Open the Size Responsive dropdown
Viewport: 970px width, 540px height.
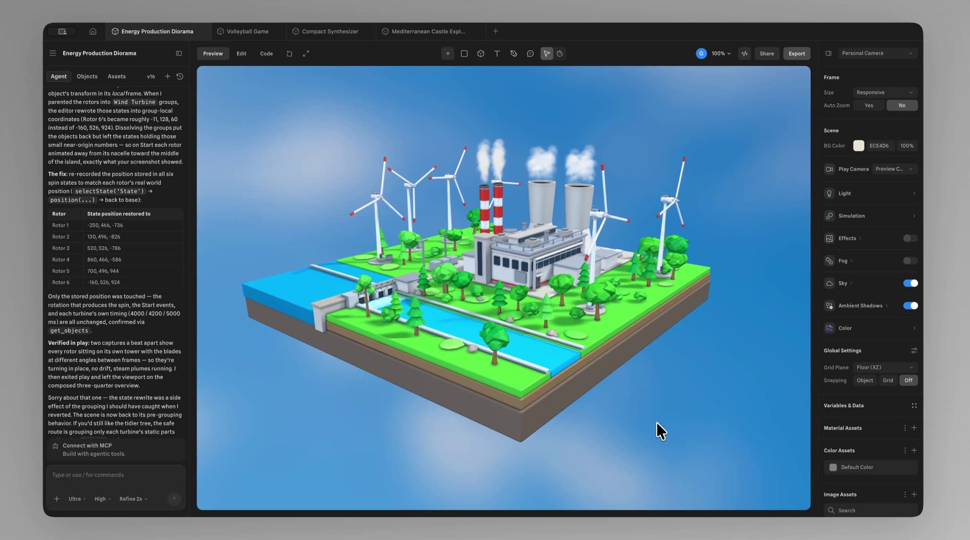[x=885, y=92]
